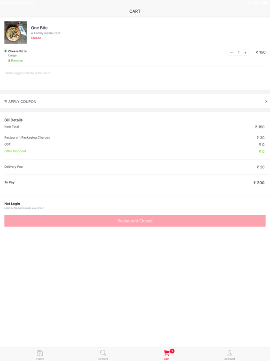Increase Cheese Pizza quantity with plus
The image size is (270, 361).
pos(246,53)
